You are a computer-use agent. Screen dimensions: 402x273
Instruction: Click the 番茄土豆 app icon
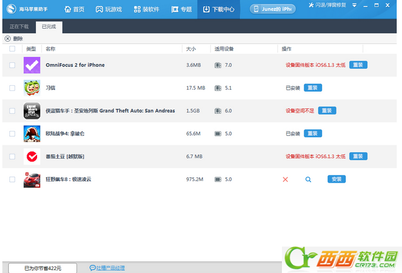click(32, 156)
